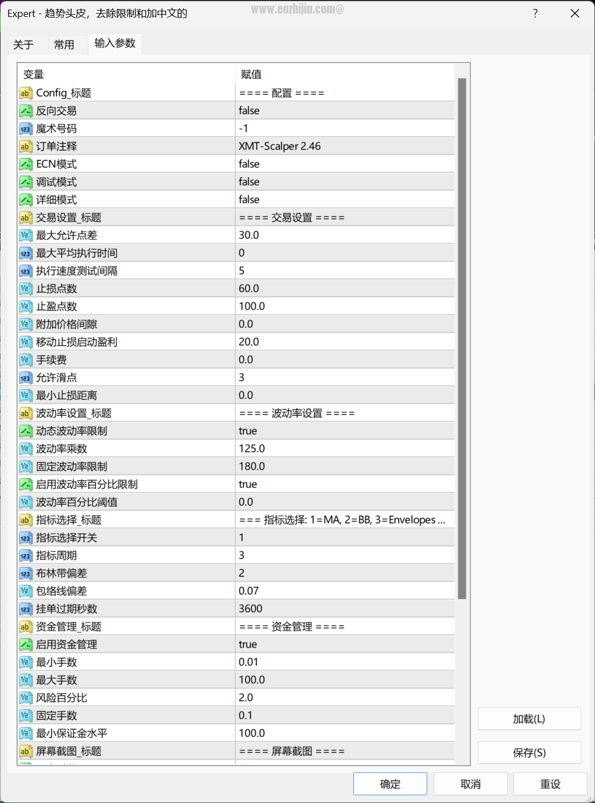Click the string icon beside 波动率设置_标题
Viewport: 595px width, 803px height.
pyautogui.click(x=25, y=413)
